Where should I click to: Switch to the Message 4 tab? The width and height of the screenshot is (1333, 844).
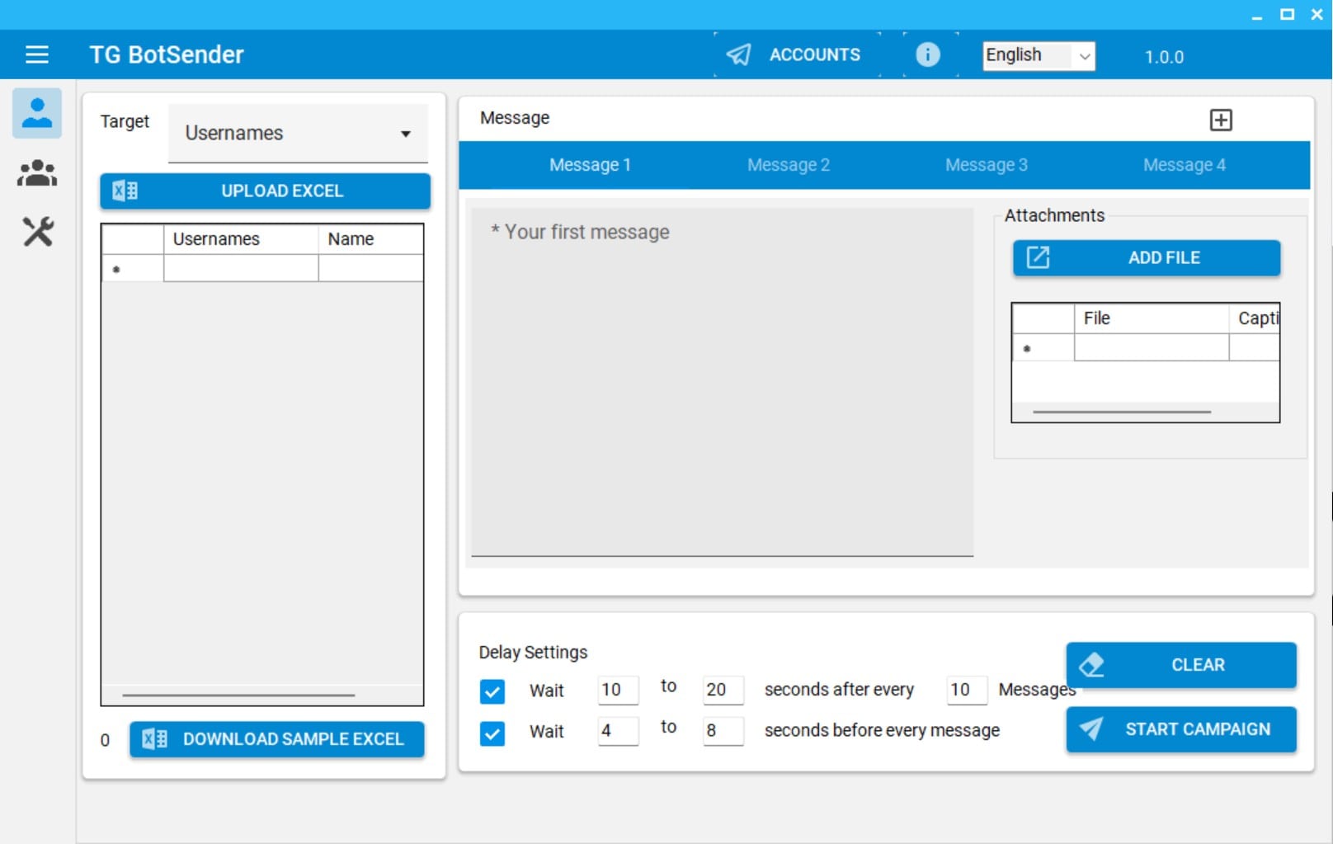(x=1184, y=165)
